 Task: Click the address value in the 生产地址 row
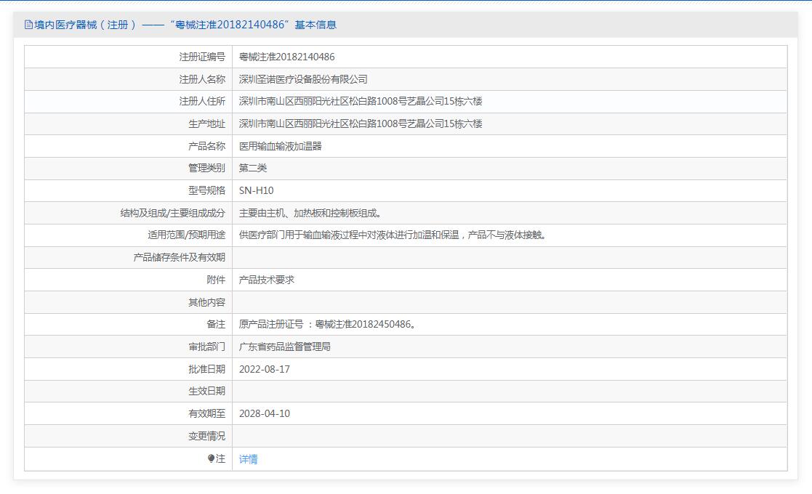[361, 123]
